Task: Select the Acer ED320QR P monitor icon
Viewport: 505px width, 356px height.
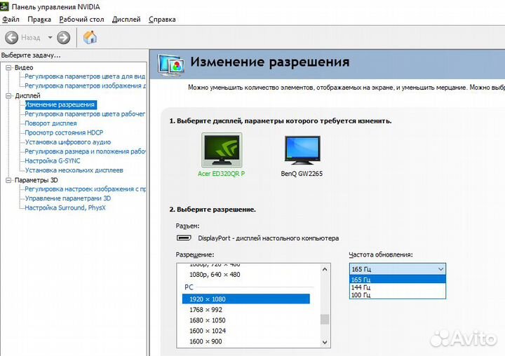Action: 222,150
